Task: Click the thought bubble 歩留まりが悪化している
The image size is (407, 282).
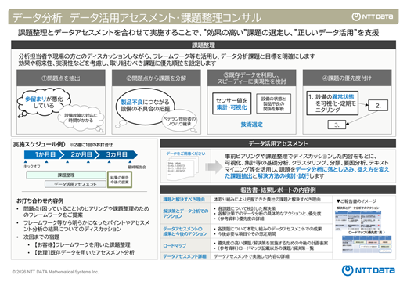Action: [x=43, y=103]
